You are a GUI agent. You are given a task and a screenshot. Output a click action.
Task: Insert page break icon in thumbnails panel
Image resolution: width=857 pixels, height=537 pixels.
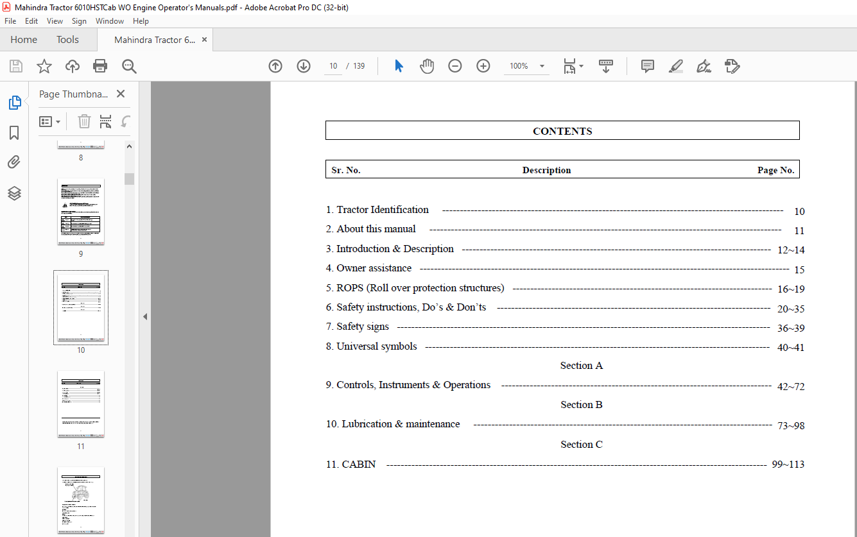click(x=106, y=121)
